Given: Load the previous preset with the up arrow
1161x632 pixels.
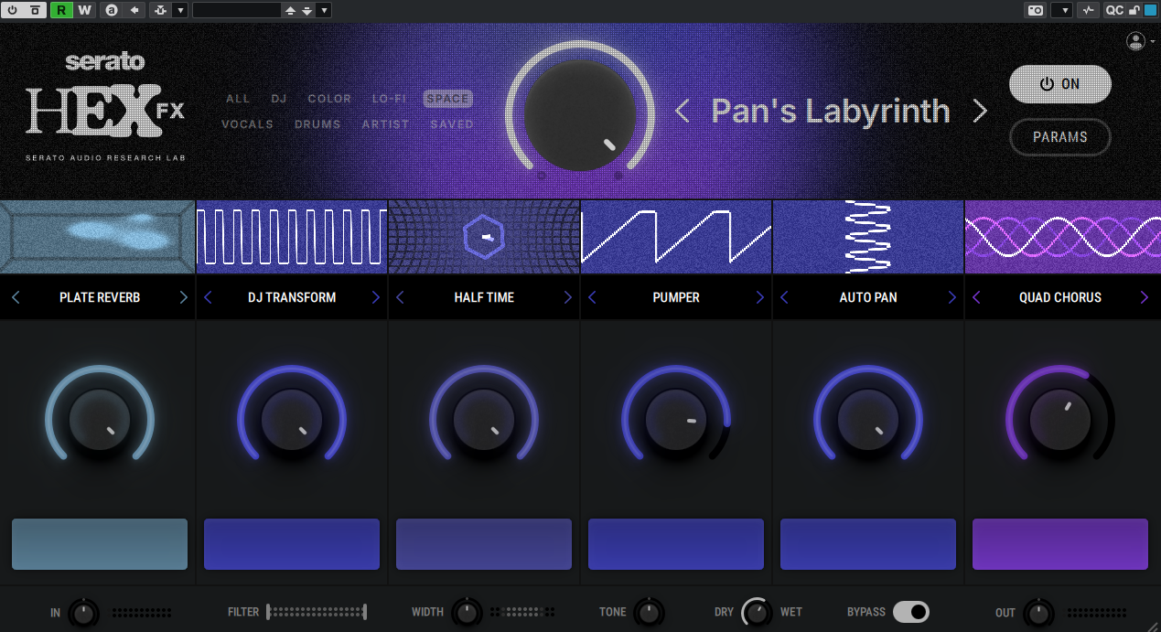Looking at the screenshot, I should [x=291, y=10].
